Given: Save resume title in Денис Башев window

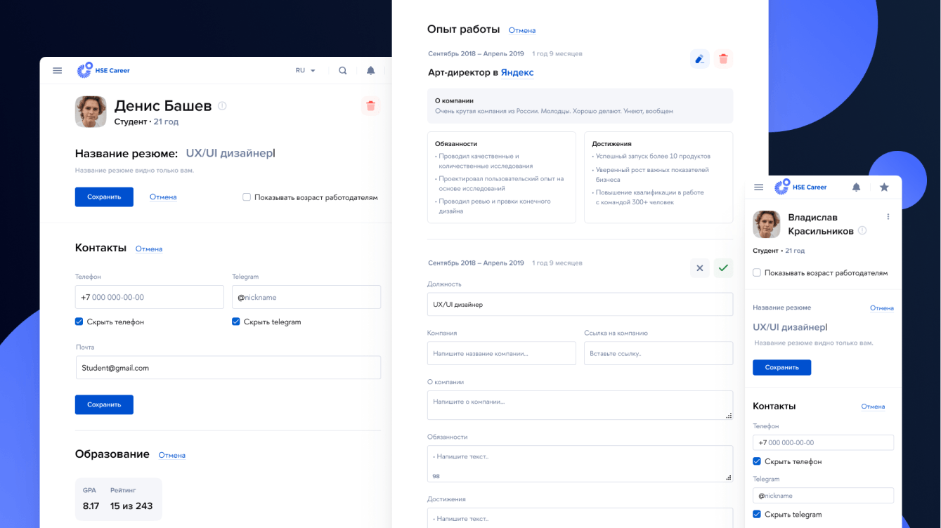Looking at the screenshot, I should [104, 197].
